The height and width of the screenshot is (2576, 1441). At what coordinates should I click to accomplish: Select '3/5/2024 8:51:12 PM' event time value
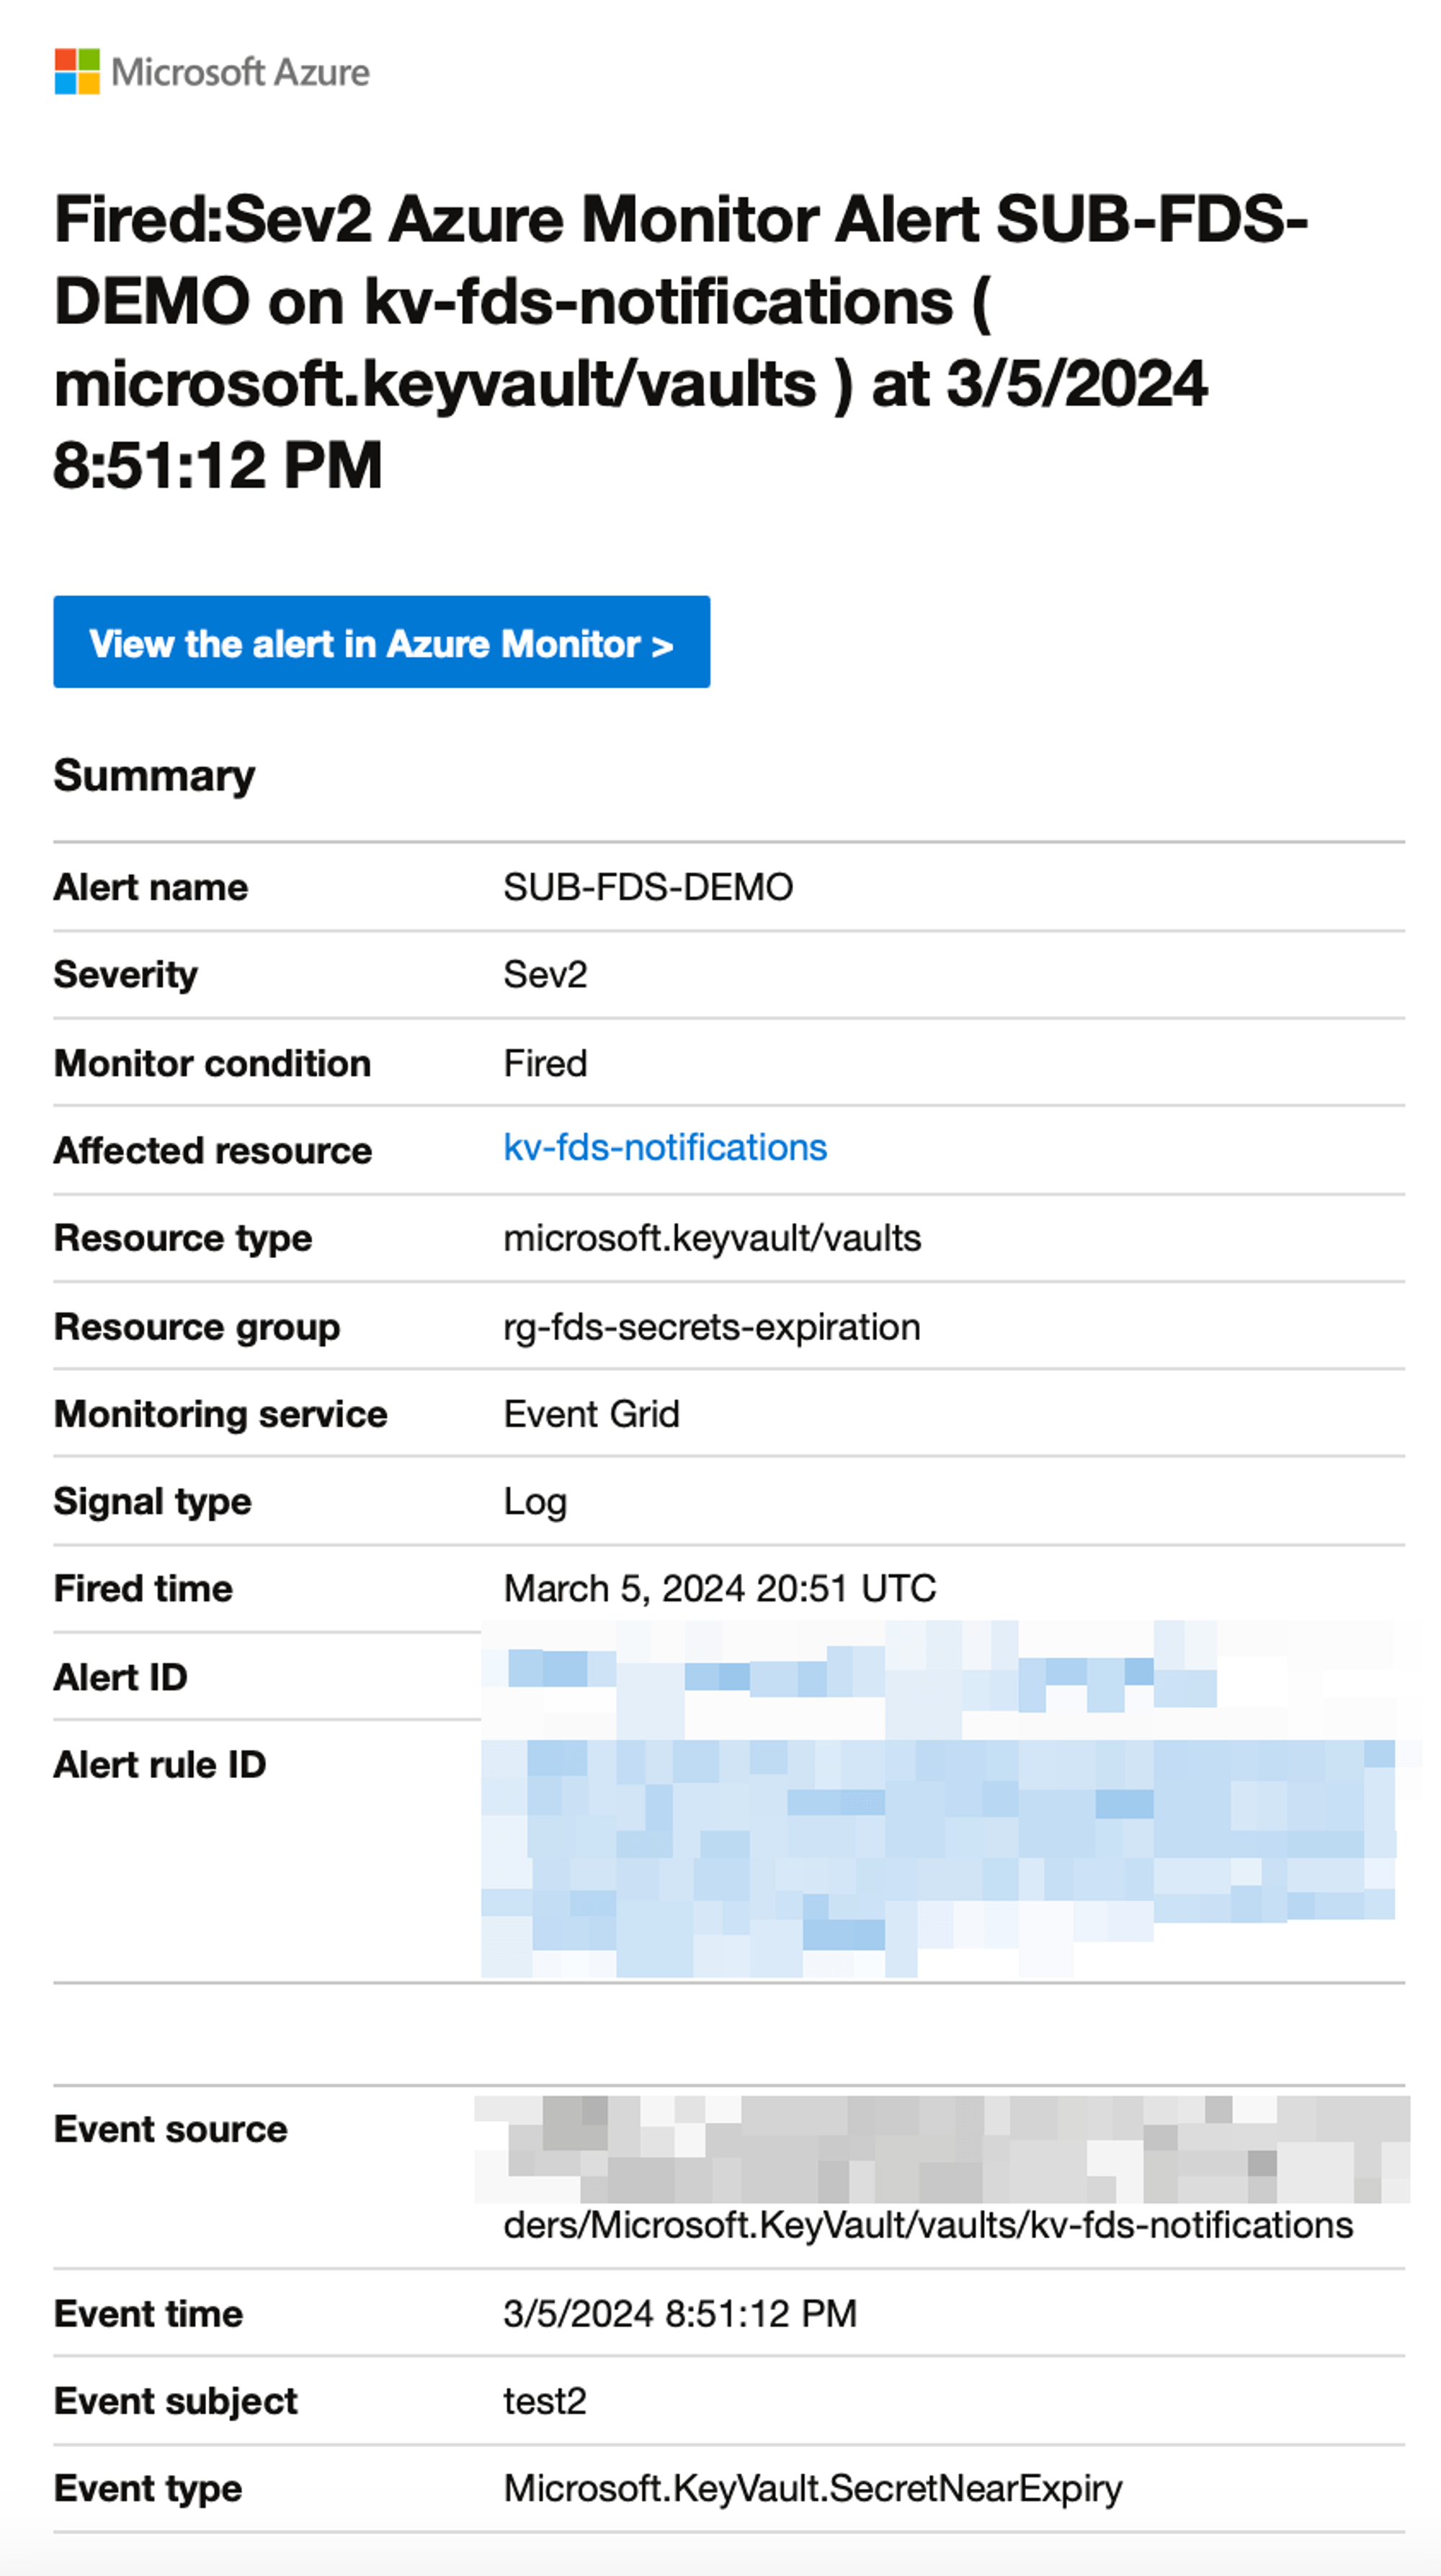679,2314
